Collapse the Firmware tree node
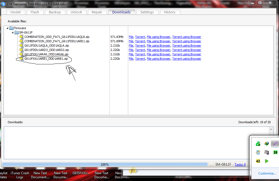Image resolution: width=279 pixels, height=181 pixels. click(7, 28)
